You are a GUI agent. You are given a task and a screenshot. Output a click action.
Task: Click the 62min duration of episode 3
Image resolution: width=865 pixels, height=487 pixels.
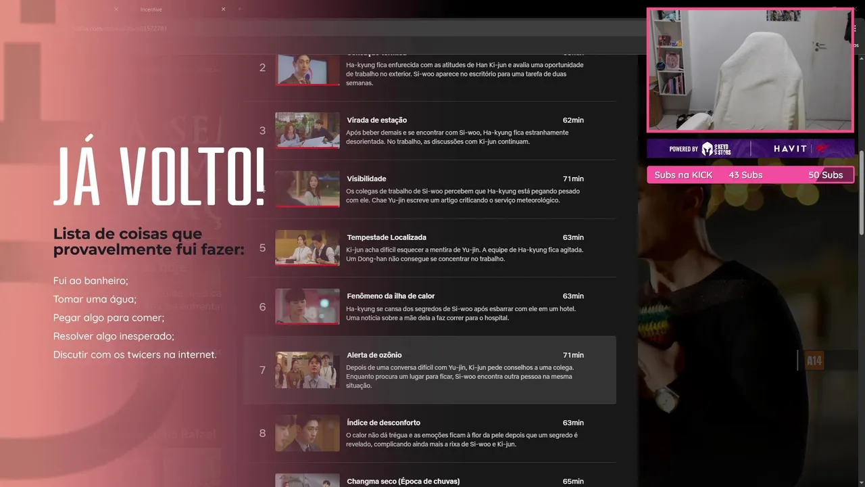573,120
